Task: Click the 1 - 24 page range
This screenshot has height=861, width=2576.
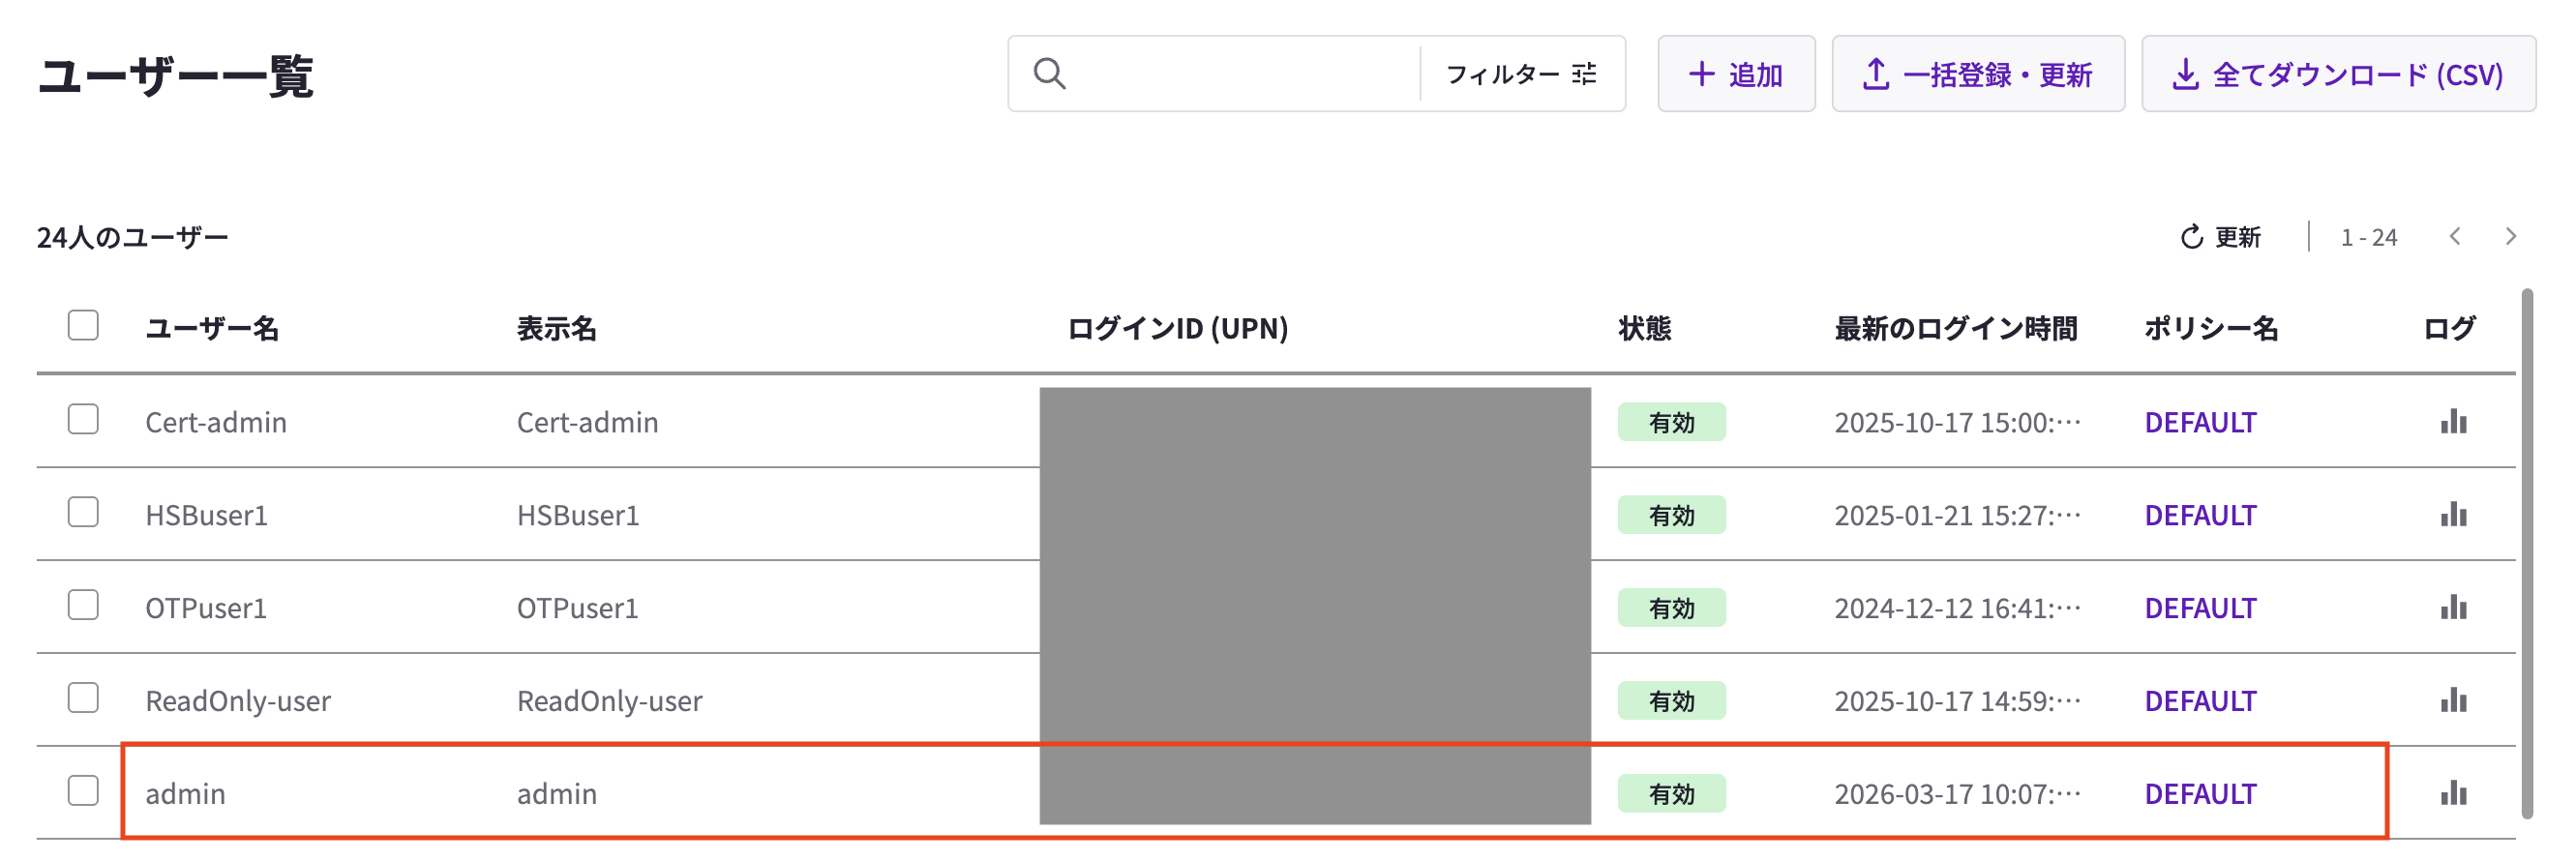Action: tap(2369, 238)
